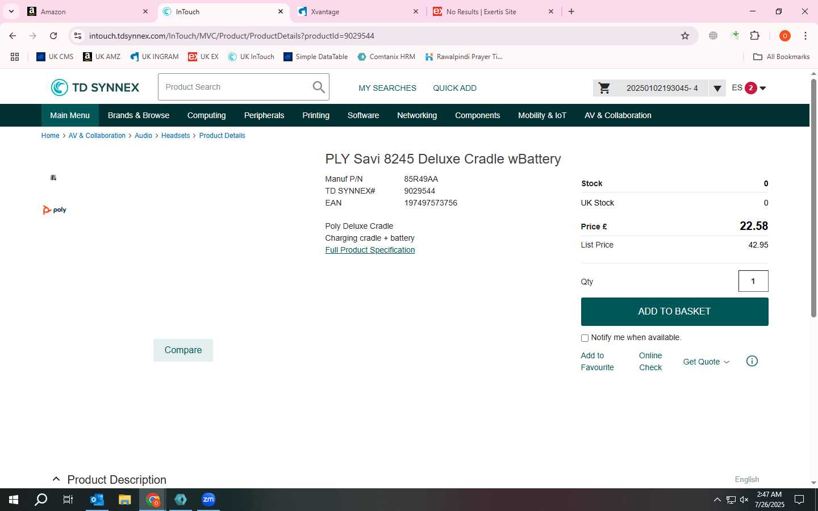Bookmark this page with the star icon
Viewport: 818px width, 511px height.
(685, 36)
